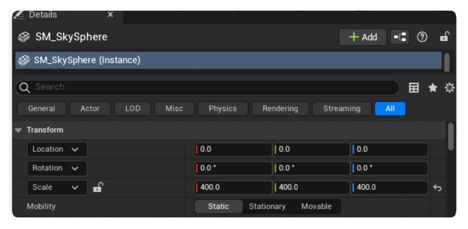Screen dimensions: 468x229
Task: Open Details view settings gear
Action: click(x=449, y=88)
